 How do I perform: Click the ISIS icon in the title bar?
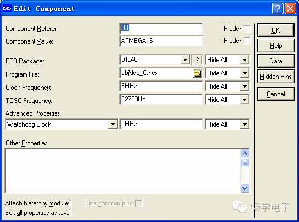click(x=7, y=8)
